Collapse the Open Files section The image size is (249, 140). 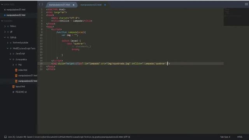point(2,5)
